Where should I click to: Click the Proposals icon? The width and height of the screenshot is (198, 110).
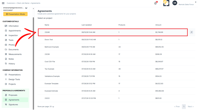pyautogui.click(x=6, y=95)
